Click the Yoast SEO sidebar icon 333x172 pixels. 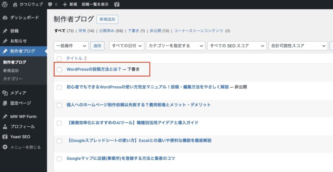5,137
